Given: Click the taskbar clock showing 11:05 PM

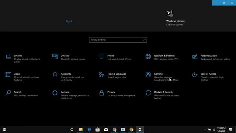Looking at the screenshot, I should click(x=221, y=130).
